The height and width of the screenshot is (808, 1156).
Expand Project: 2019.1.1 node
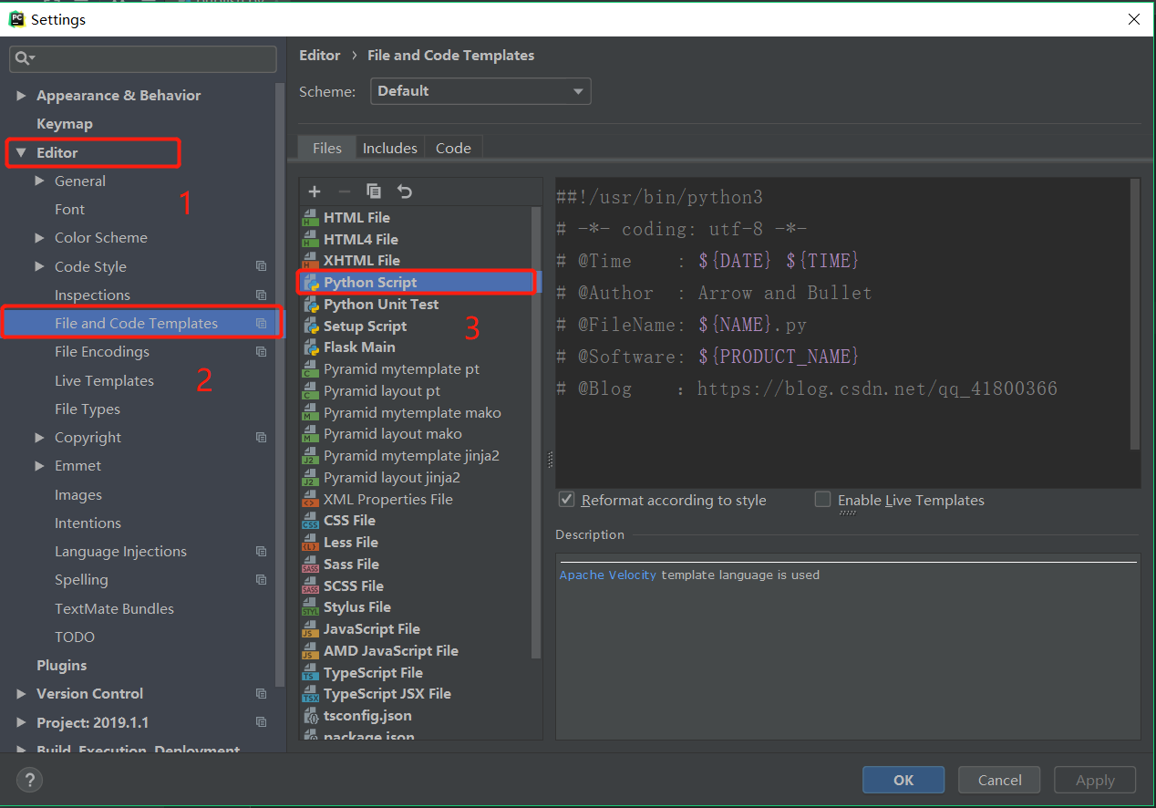[21, 722]
